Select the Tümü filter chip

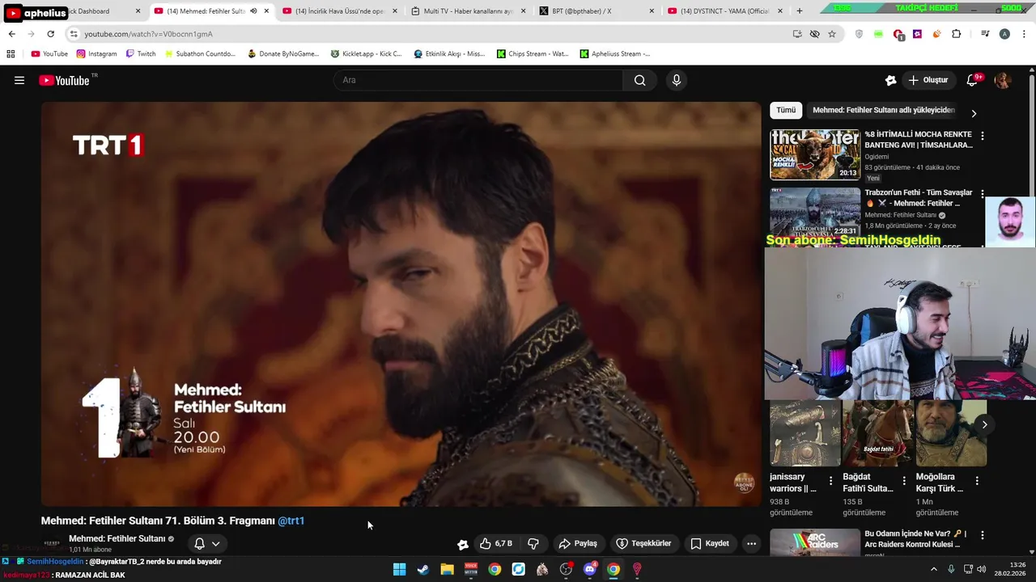(x=786, y=110)
